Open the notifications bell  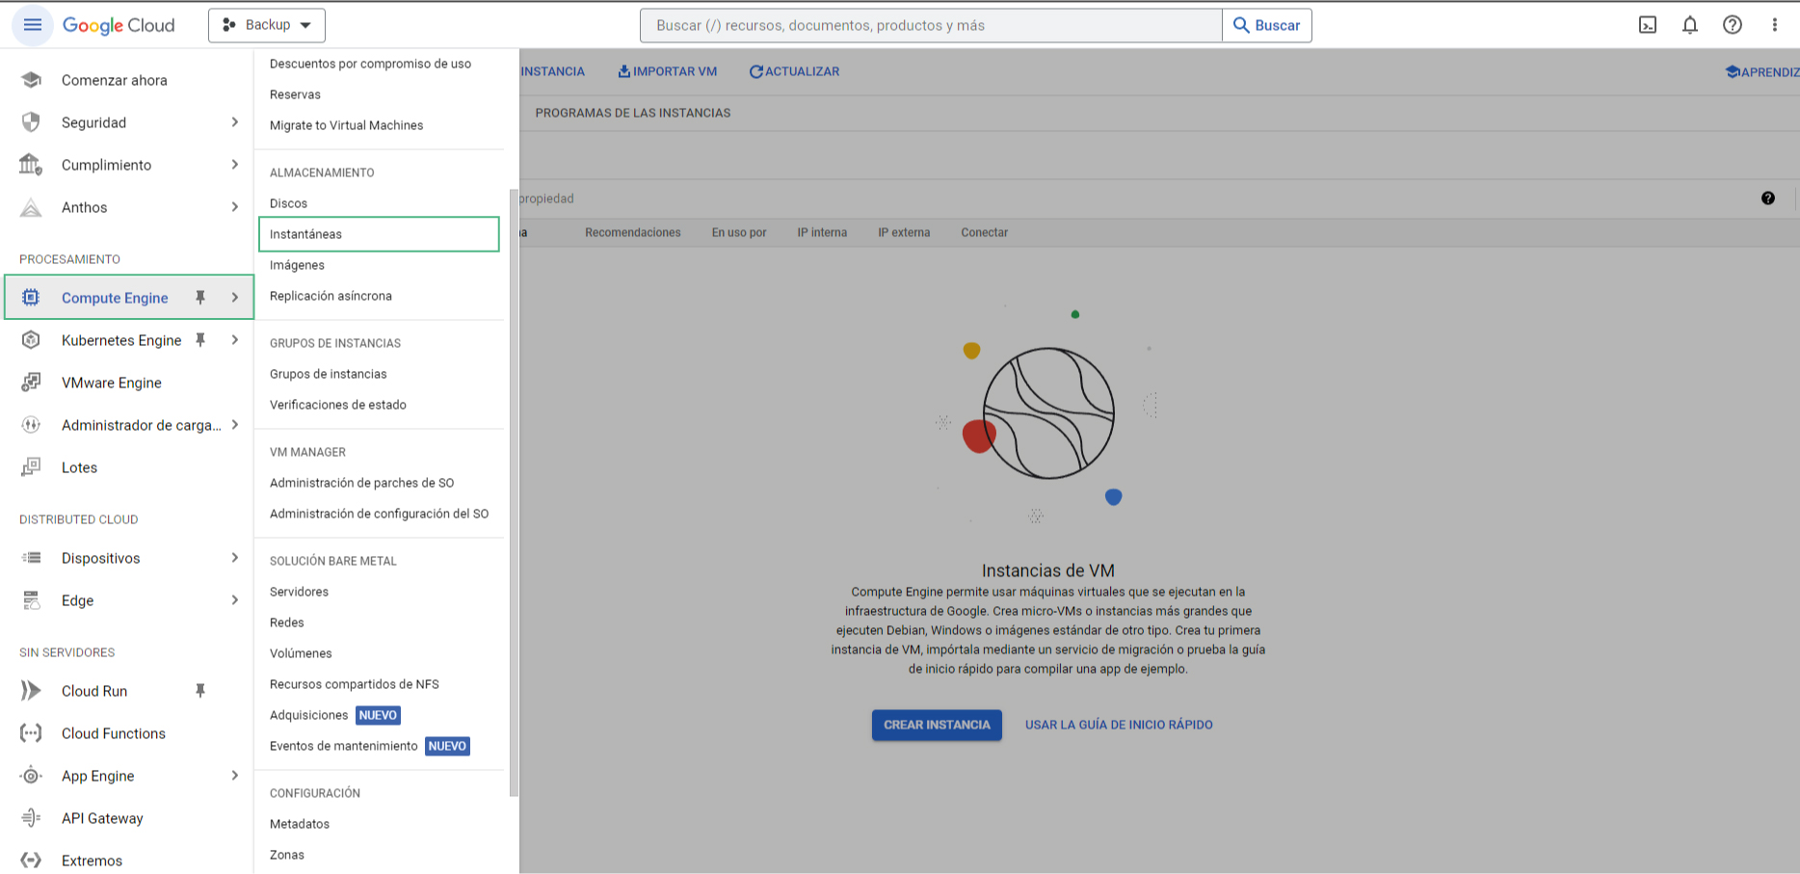click(x=1690, y=25)
